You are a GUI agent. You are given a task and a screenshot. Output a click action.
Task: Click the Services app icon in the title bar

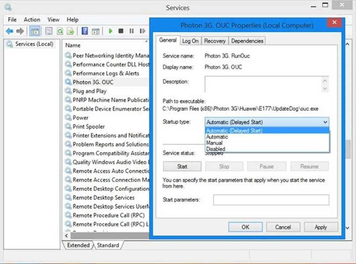8,7
